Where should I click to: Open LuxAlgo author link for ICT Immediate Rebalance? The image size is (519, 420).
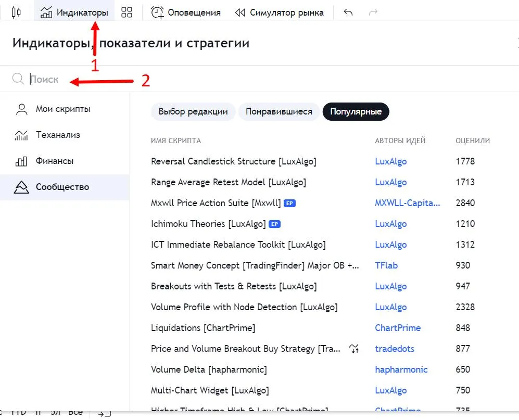click(x=391, y=245)
